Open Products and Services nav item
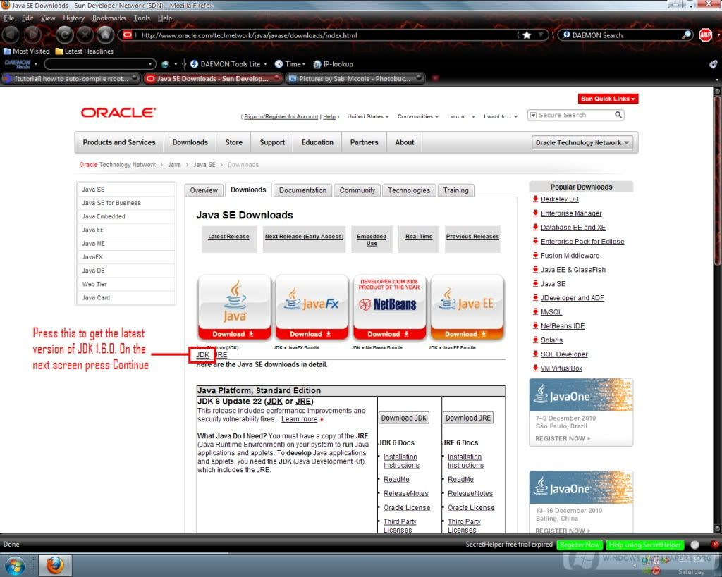The height and width of the screenshot is (577, 722). pos(119,142)
